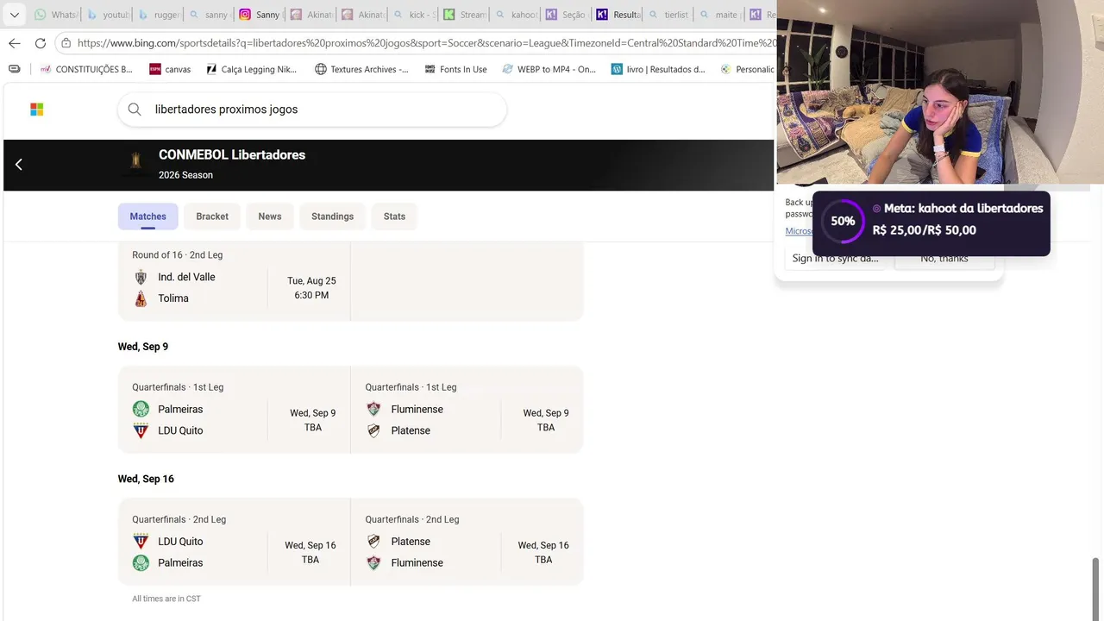Focus the bing.com address bar URL
1104x621 pixels.
[x=426, y=43]
